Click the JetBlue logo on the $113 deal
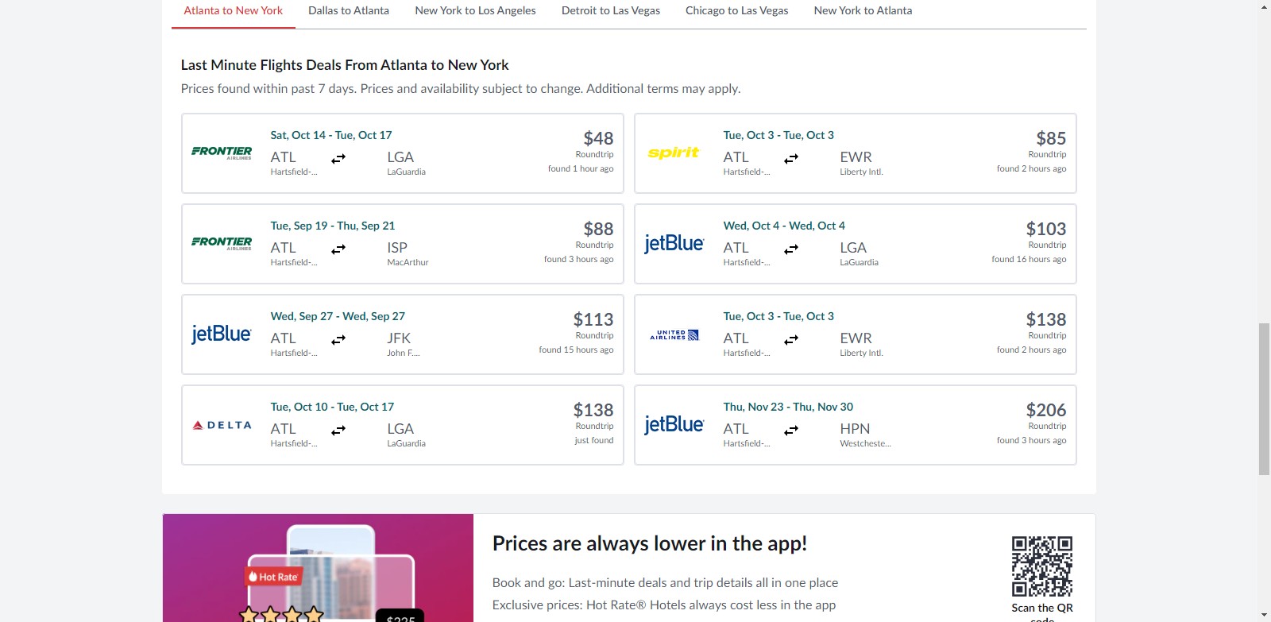Image resolution: width=1271 pixels, height=622 pixels. point(222,334)
